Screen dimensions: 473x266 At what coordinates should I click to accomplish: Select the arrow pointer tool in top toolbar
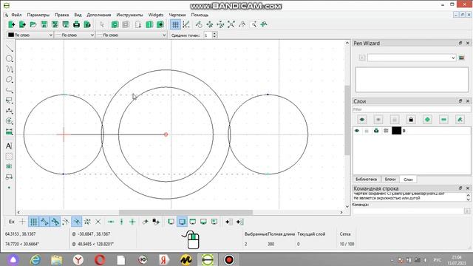pos(102,24)
